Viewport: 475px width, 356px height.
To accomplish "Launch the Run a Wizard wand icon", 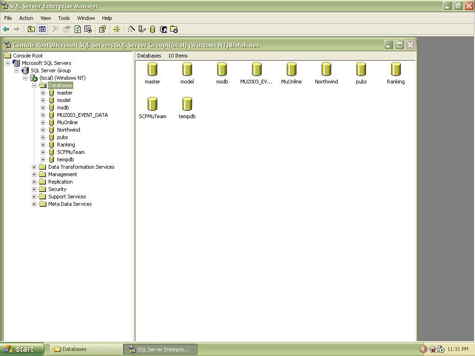I will coord(131,29).
